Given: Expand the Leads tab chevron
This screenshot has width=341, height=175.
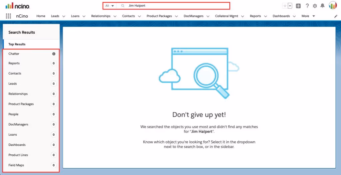Looking at the screenshot, I should pos(64,16).
